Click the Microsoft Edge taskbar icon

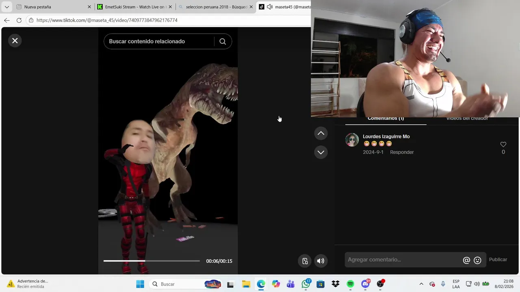(261, 284)
